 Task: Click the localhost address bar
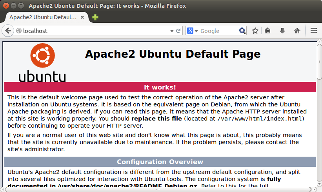click(95, 31)
